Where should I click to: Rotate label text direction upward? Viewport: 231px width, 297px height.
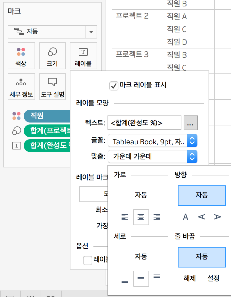202,217
